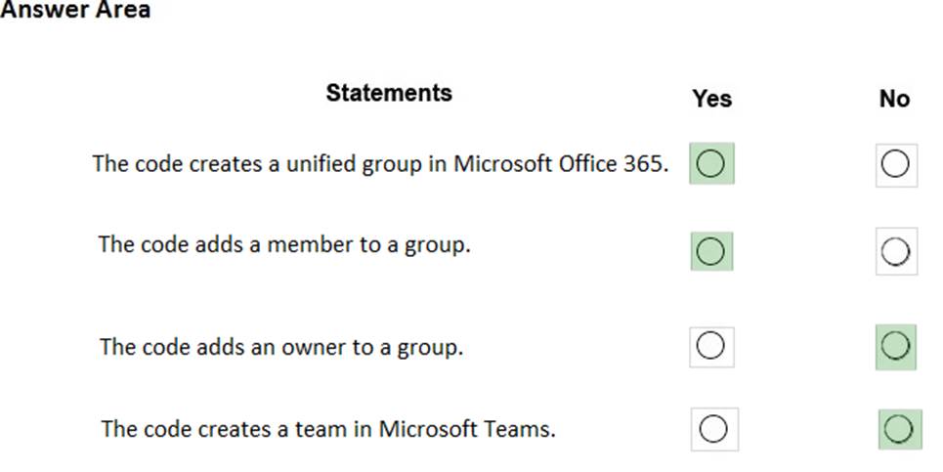Click the 'No' column header
The width and height of the screenshot is (943, 472).
[x=894, y=99]
